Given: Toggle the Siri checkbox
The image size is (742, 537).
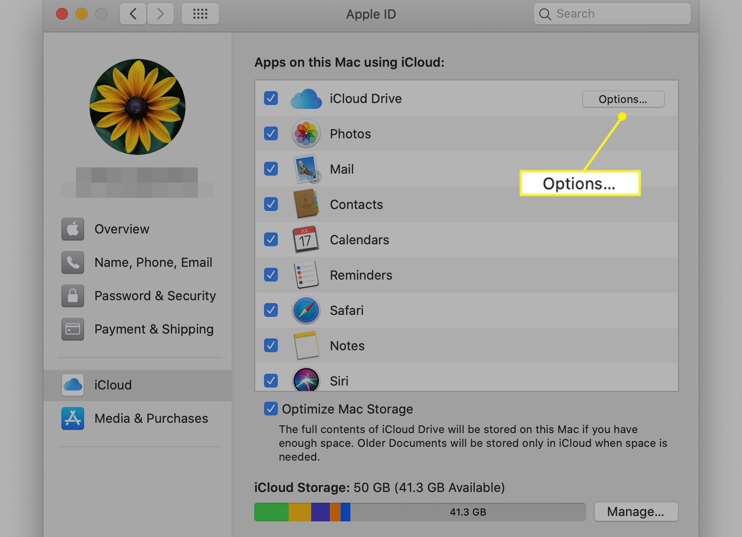Looking at the screenshot, I should pos(271,381).
